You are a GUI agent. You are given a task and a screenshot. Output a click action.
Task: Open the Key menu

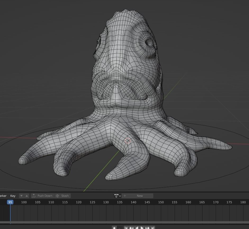[x=13, y=196]
